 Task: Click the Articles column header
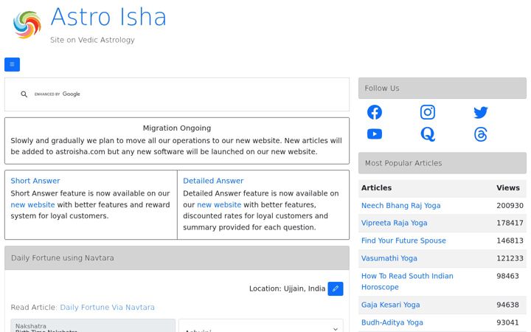coord(376,187)
